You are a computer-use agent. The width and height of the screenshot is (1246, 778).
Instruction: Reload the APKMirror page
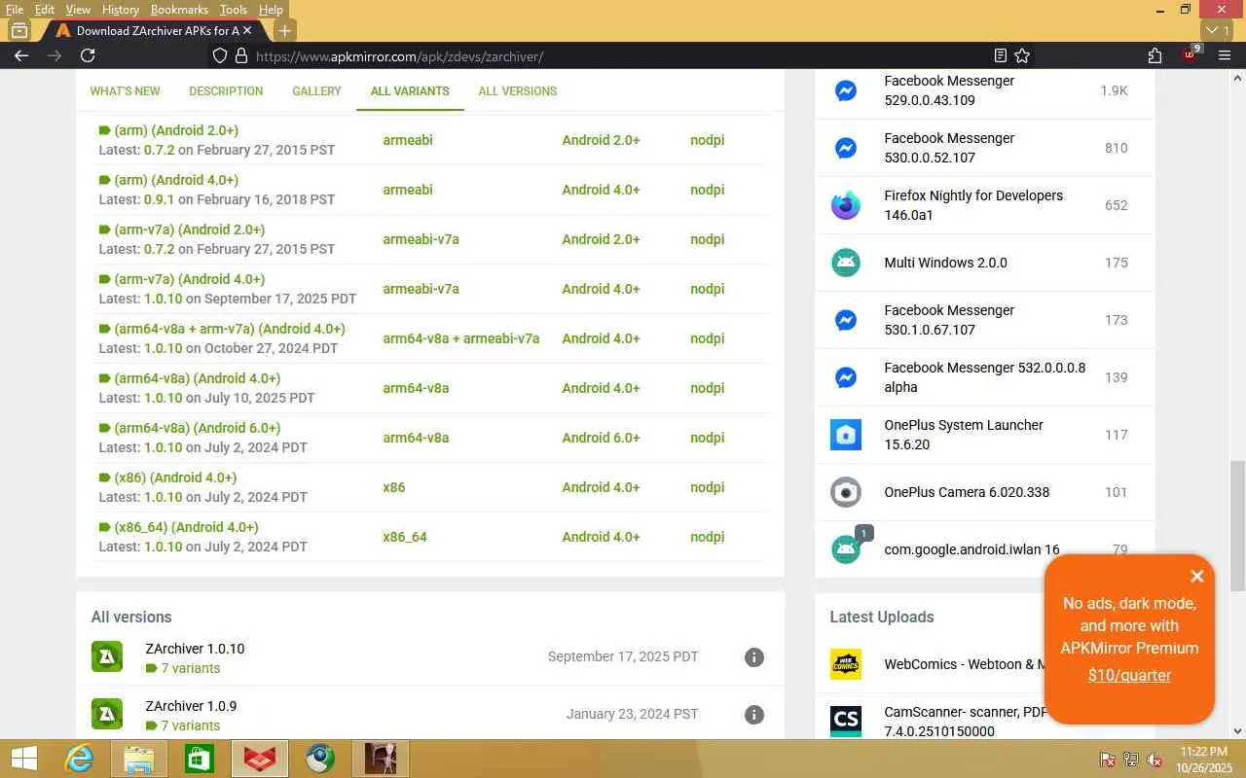(x=88, y=55)
